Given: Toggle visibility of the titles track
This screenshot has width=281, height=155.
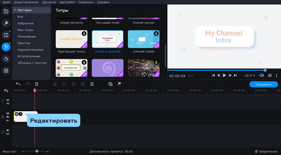Looking at the screenshot, I should (x=8, y=100).
